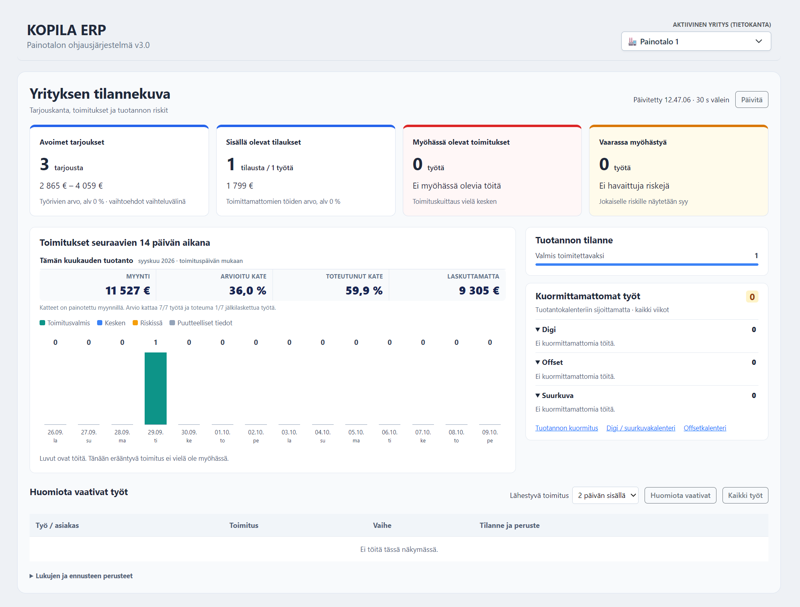
Task: Click the factory icon beside Painotalo 1
Action: 632,42
